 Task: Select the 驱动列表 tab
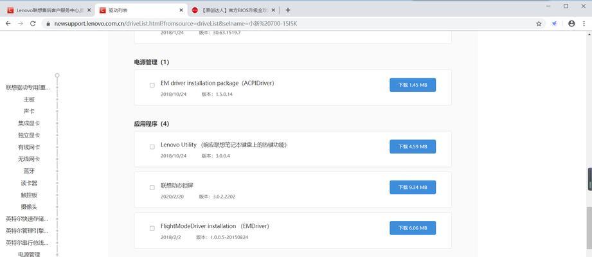[x=141, y=10]
